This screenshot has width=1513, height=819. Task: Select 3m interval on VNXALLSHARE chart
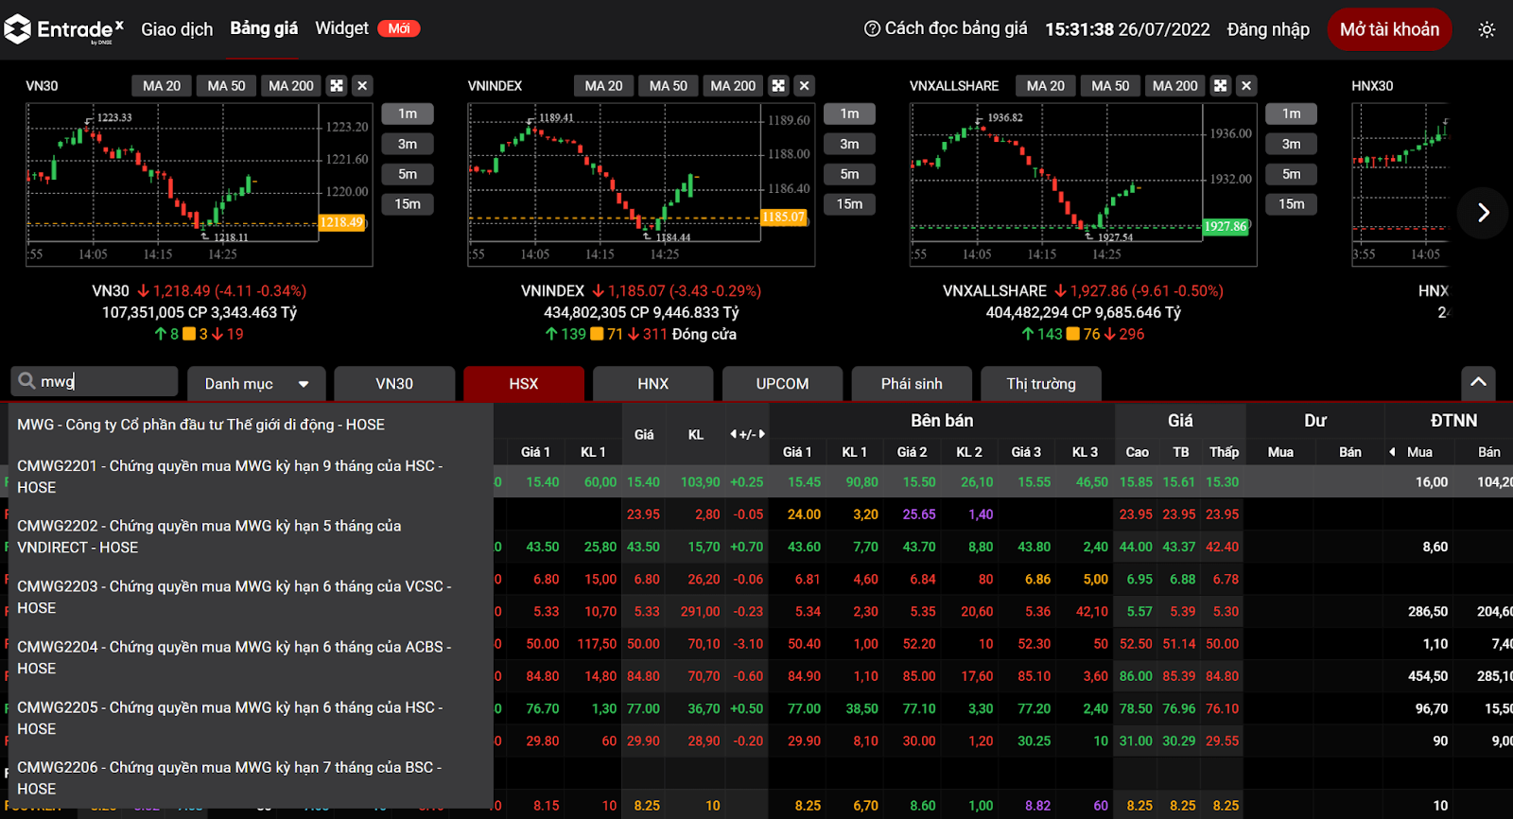pos(1292,145)
